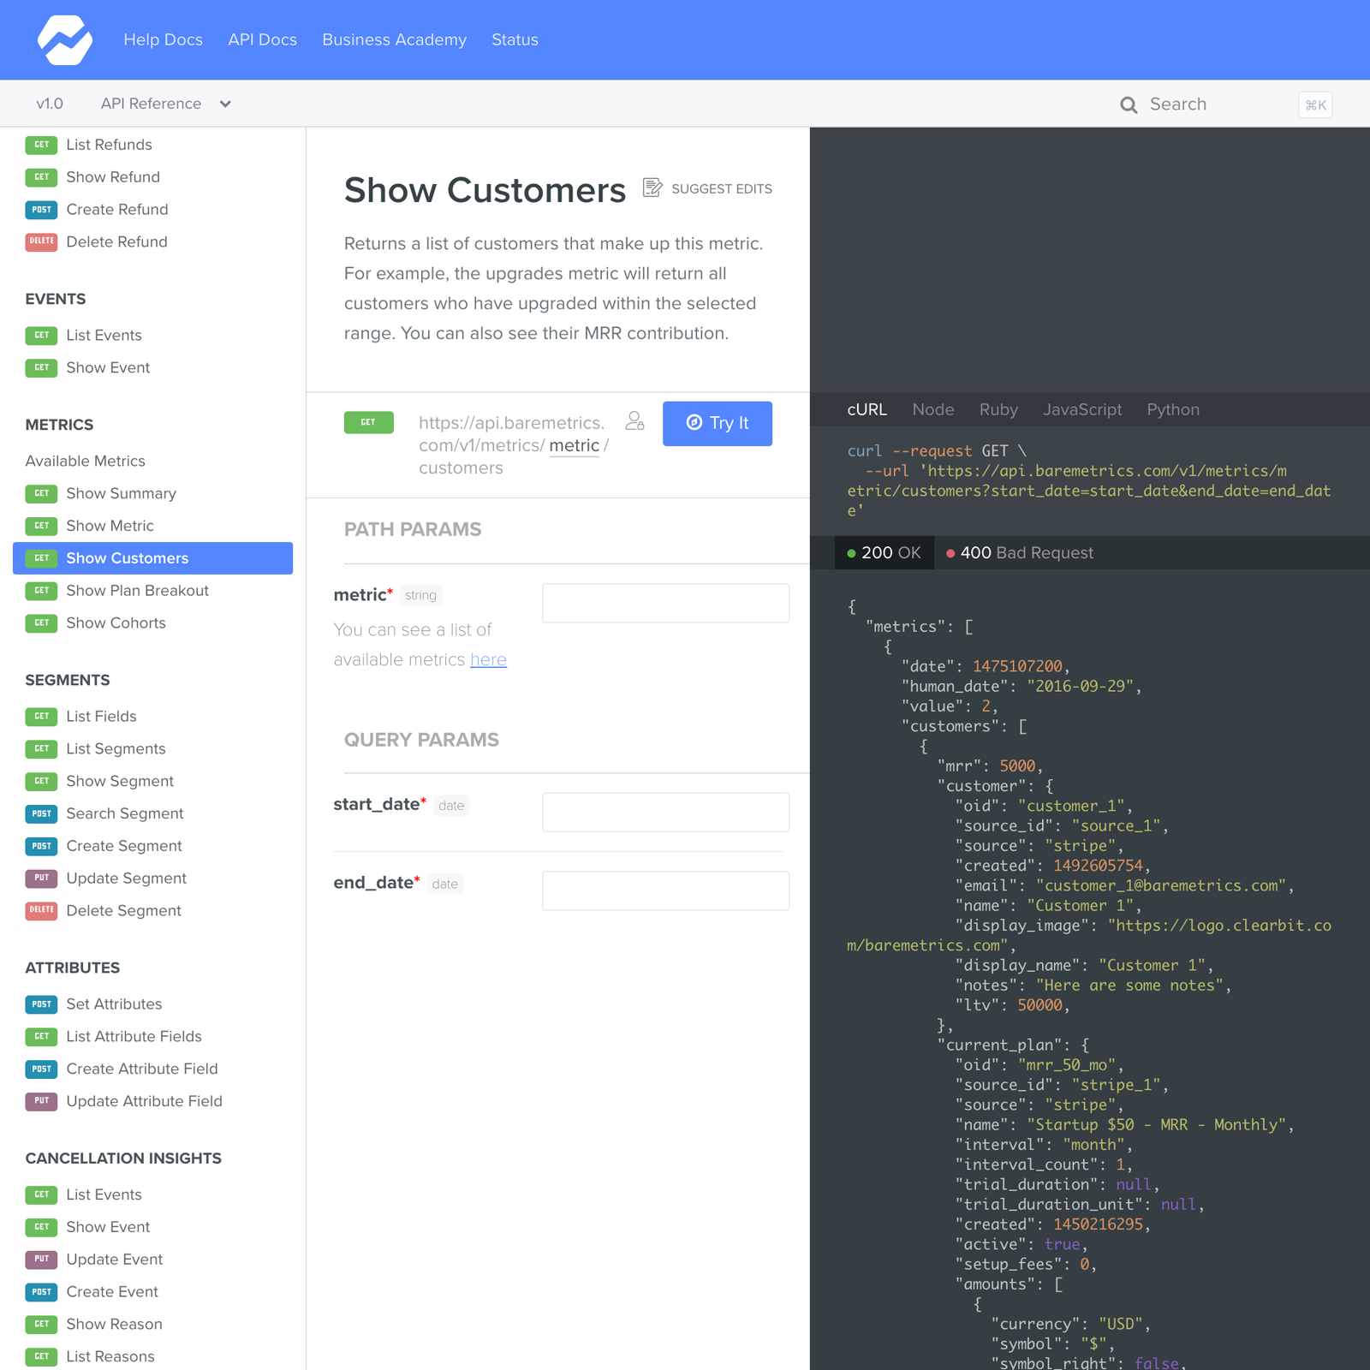Open Create Segment in sidebar

pos(124,846)
